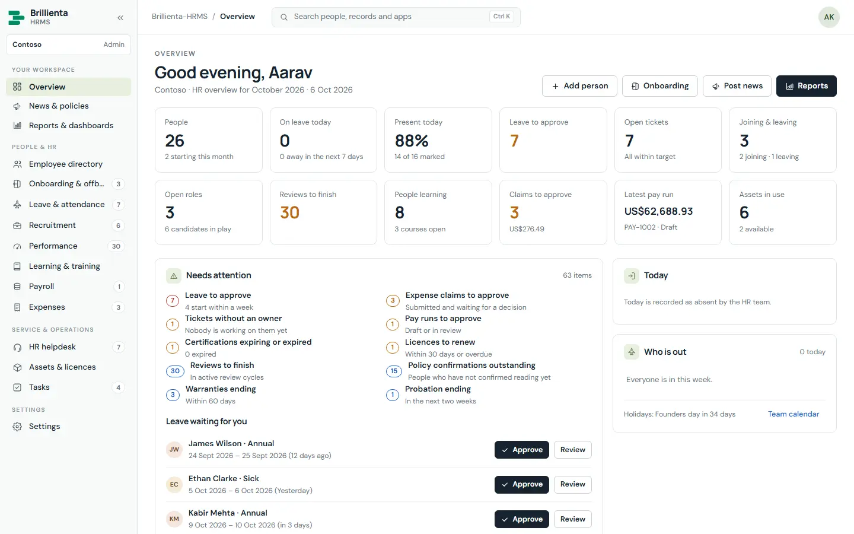Click James Wilson's JW avatar
The height and width of the screenshot is (534, 854).
coord(174,450)
